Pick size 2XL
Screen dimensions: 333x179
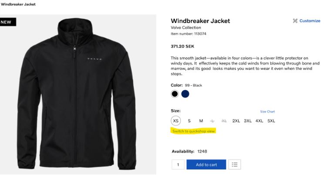click(236, 121)
